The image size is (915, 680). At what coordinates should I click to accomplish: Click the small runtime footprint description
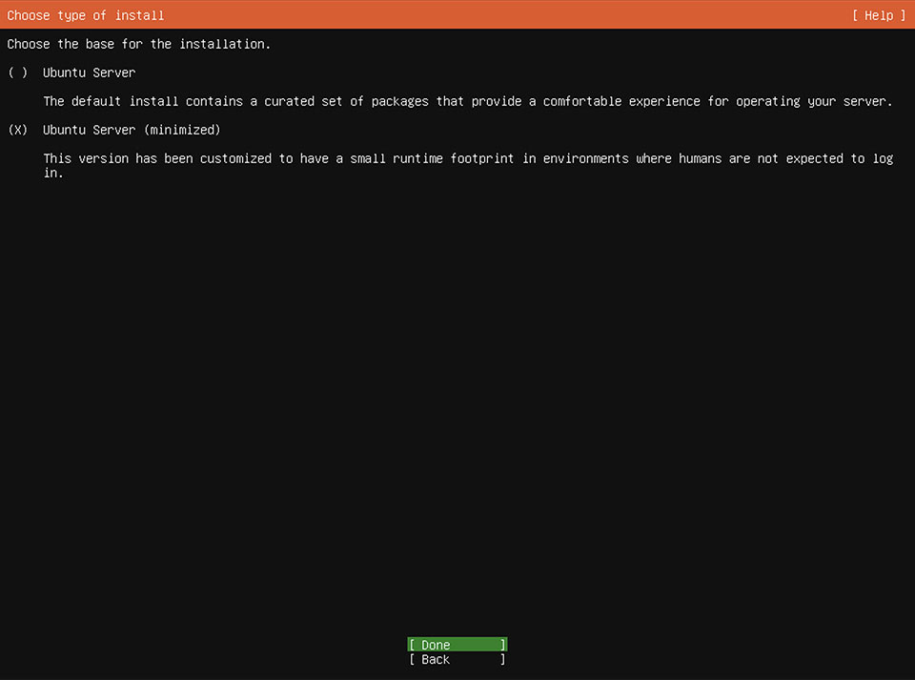coord(467,165)
